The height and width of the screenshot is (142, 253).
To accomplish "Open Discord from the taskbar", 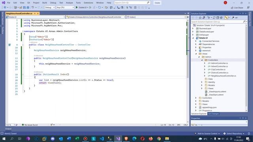I will [53, 138].
